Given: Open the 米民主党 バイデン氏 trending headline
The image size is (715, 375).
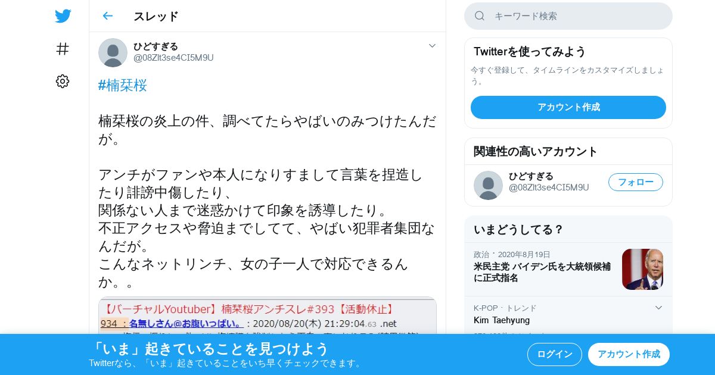Looking at the screenshot, I should pyautogui.click(x=542, y=272).
